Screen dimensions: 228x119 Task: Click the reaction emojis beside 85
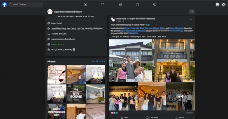(x=113, y=113)
